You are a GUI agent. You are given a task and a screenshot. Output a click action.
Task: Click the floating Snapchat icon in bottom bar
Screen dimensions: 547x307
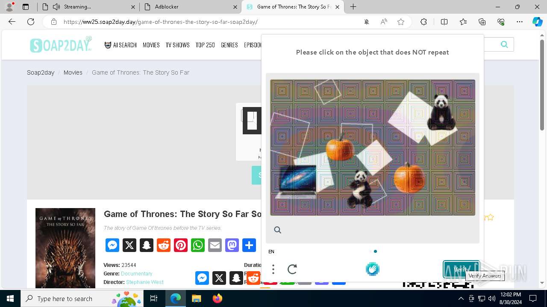click(236, 278)
